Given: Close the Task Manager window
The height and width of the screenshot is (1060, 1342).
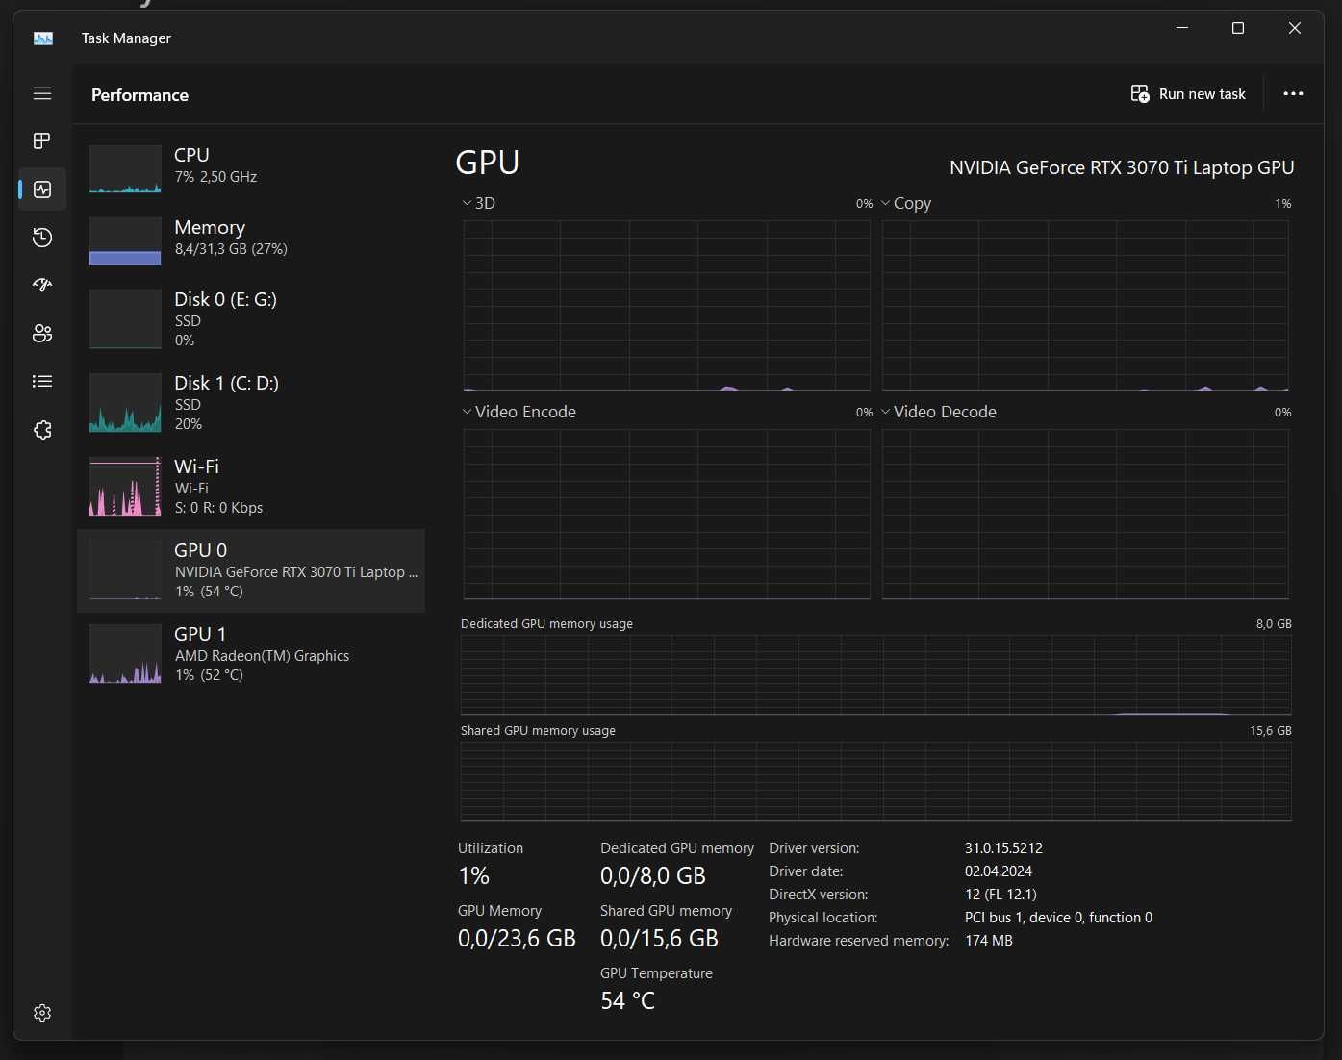Looking at the screenshot, I should 1295,29.
